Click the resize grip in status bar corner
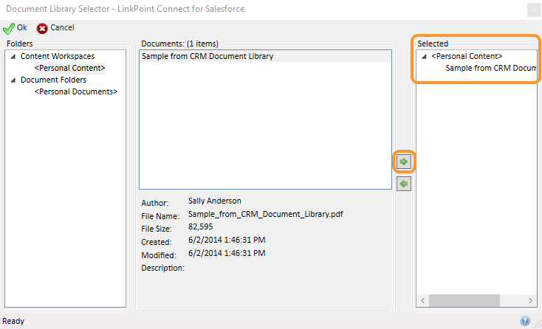542x329 pixels. (x=537, y=324)
